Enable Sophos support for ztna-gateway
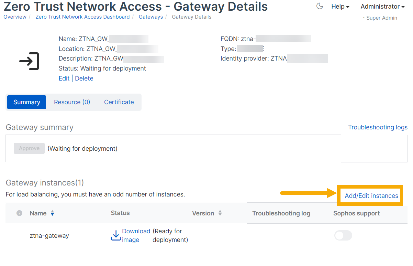 (343, 235)
